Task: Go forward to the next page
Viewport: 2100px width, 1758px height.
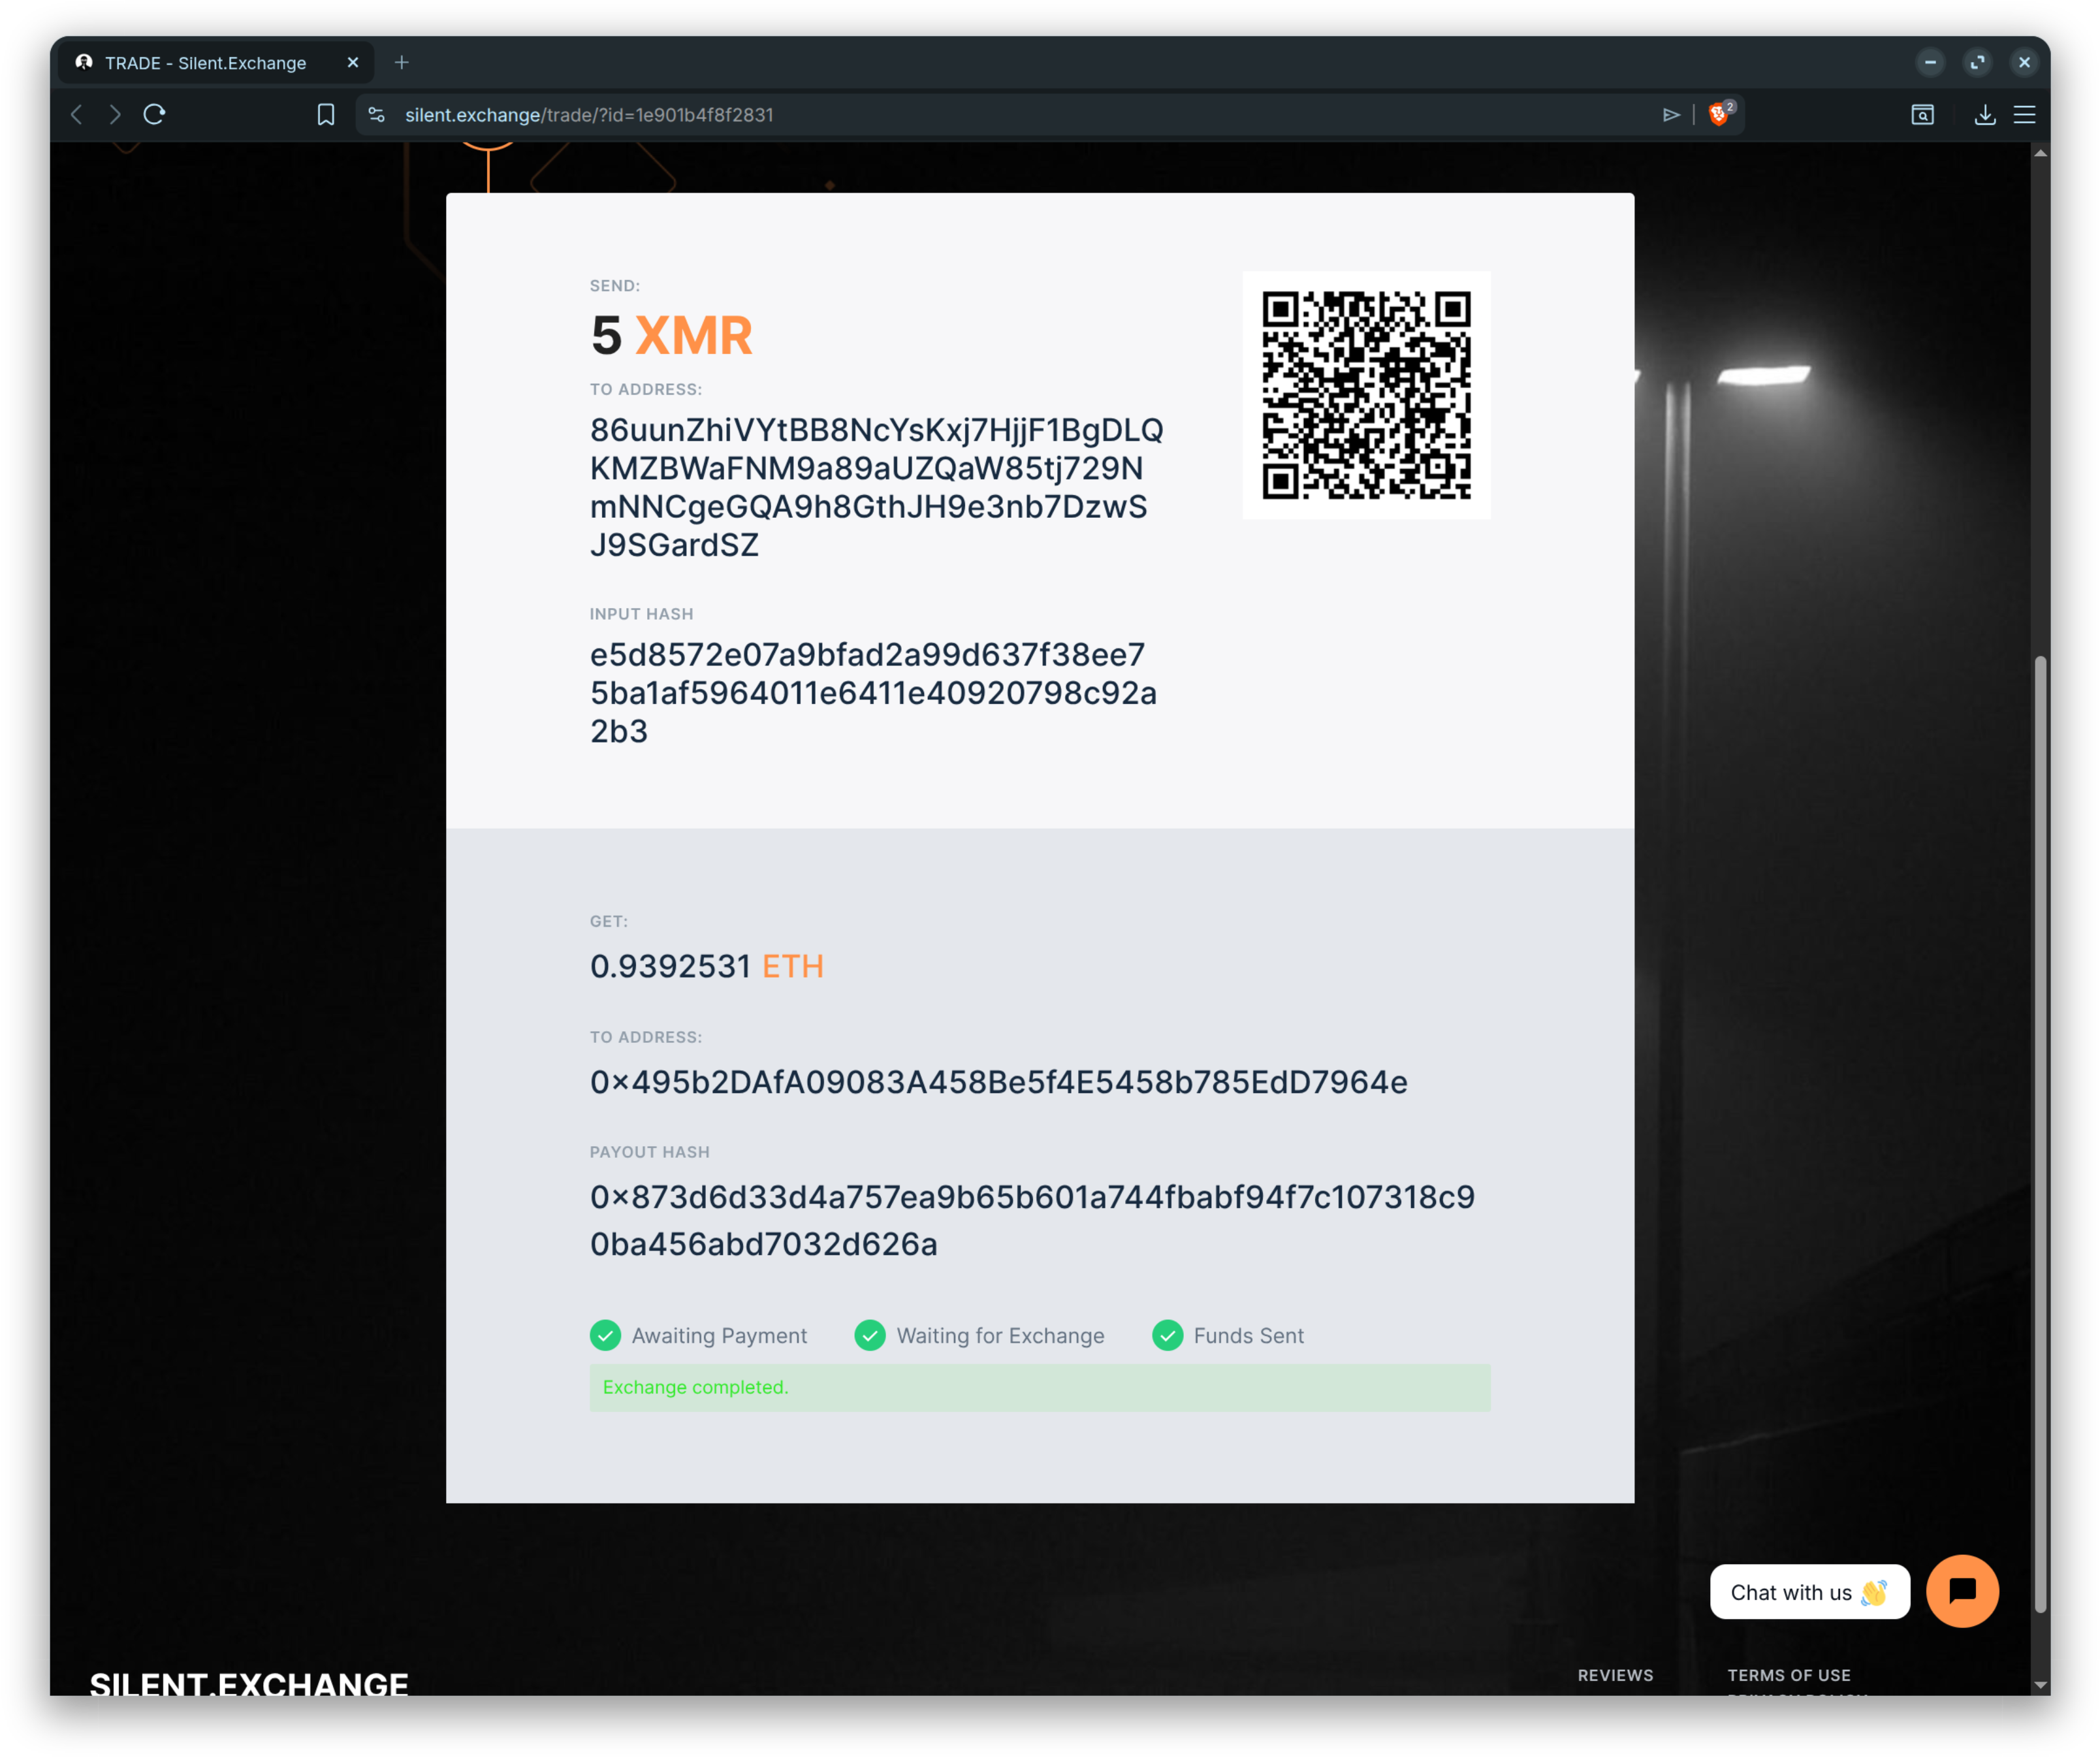Action: [x=115, y=115]
